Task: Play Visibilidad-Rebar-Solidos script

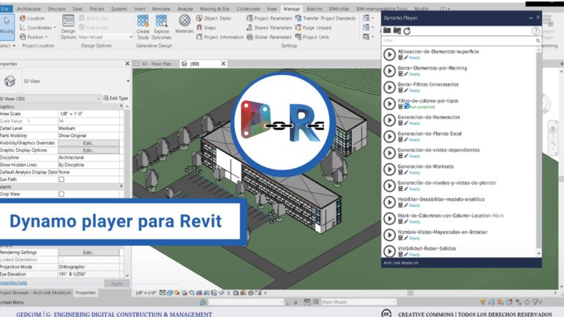Action: pyautogui.click(x=389, y=251)
